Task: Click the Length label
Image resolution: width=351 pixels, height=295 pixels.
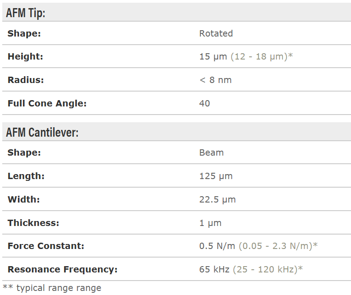Action: click(26, 176)
